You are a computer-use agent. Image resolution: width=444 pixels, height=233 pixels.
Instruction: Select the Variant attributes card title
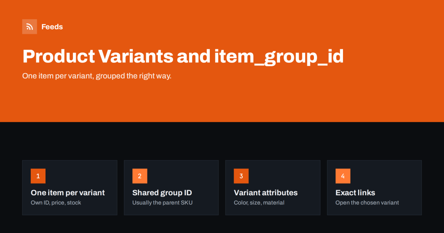266,193
